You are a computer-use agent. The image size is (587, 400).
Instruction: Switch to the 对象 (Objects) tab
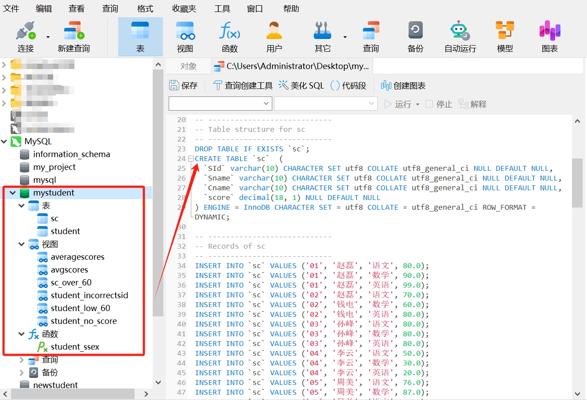click(x=189, y=66)
